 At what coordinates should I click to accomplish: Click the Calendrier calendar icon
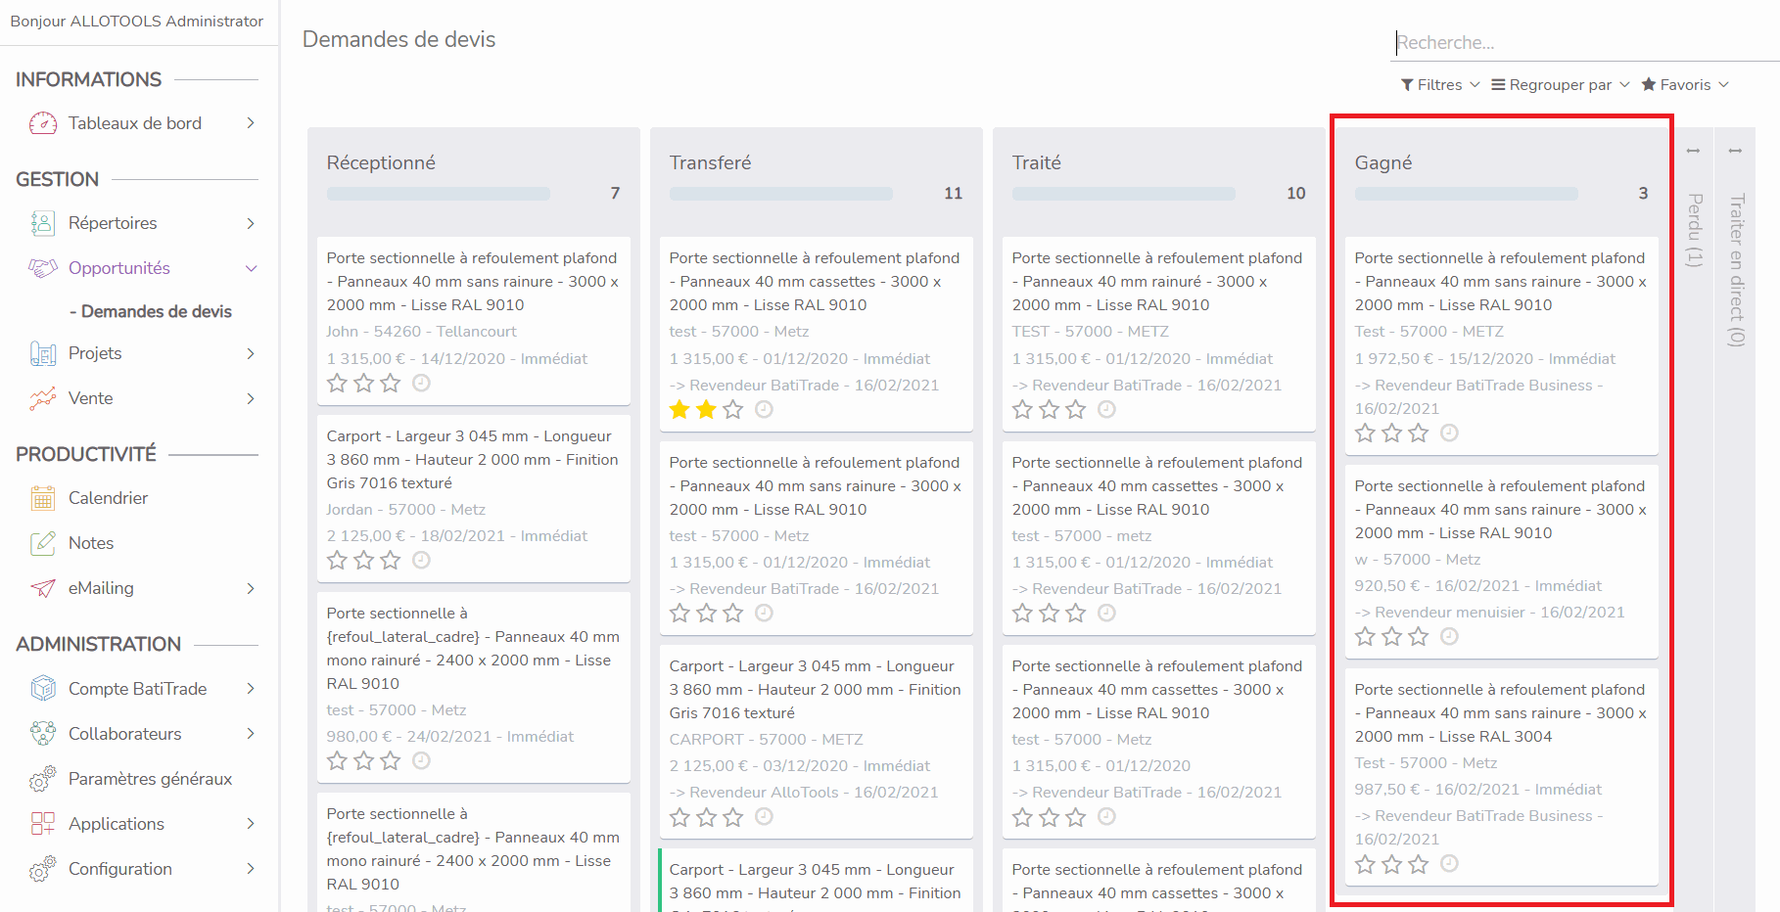tap(43, 498)
